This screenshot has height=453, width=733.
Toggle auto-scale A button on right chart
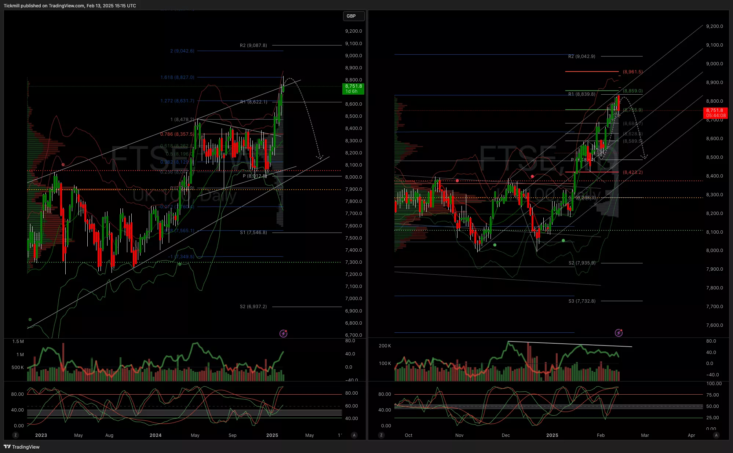tap(716, 435)
